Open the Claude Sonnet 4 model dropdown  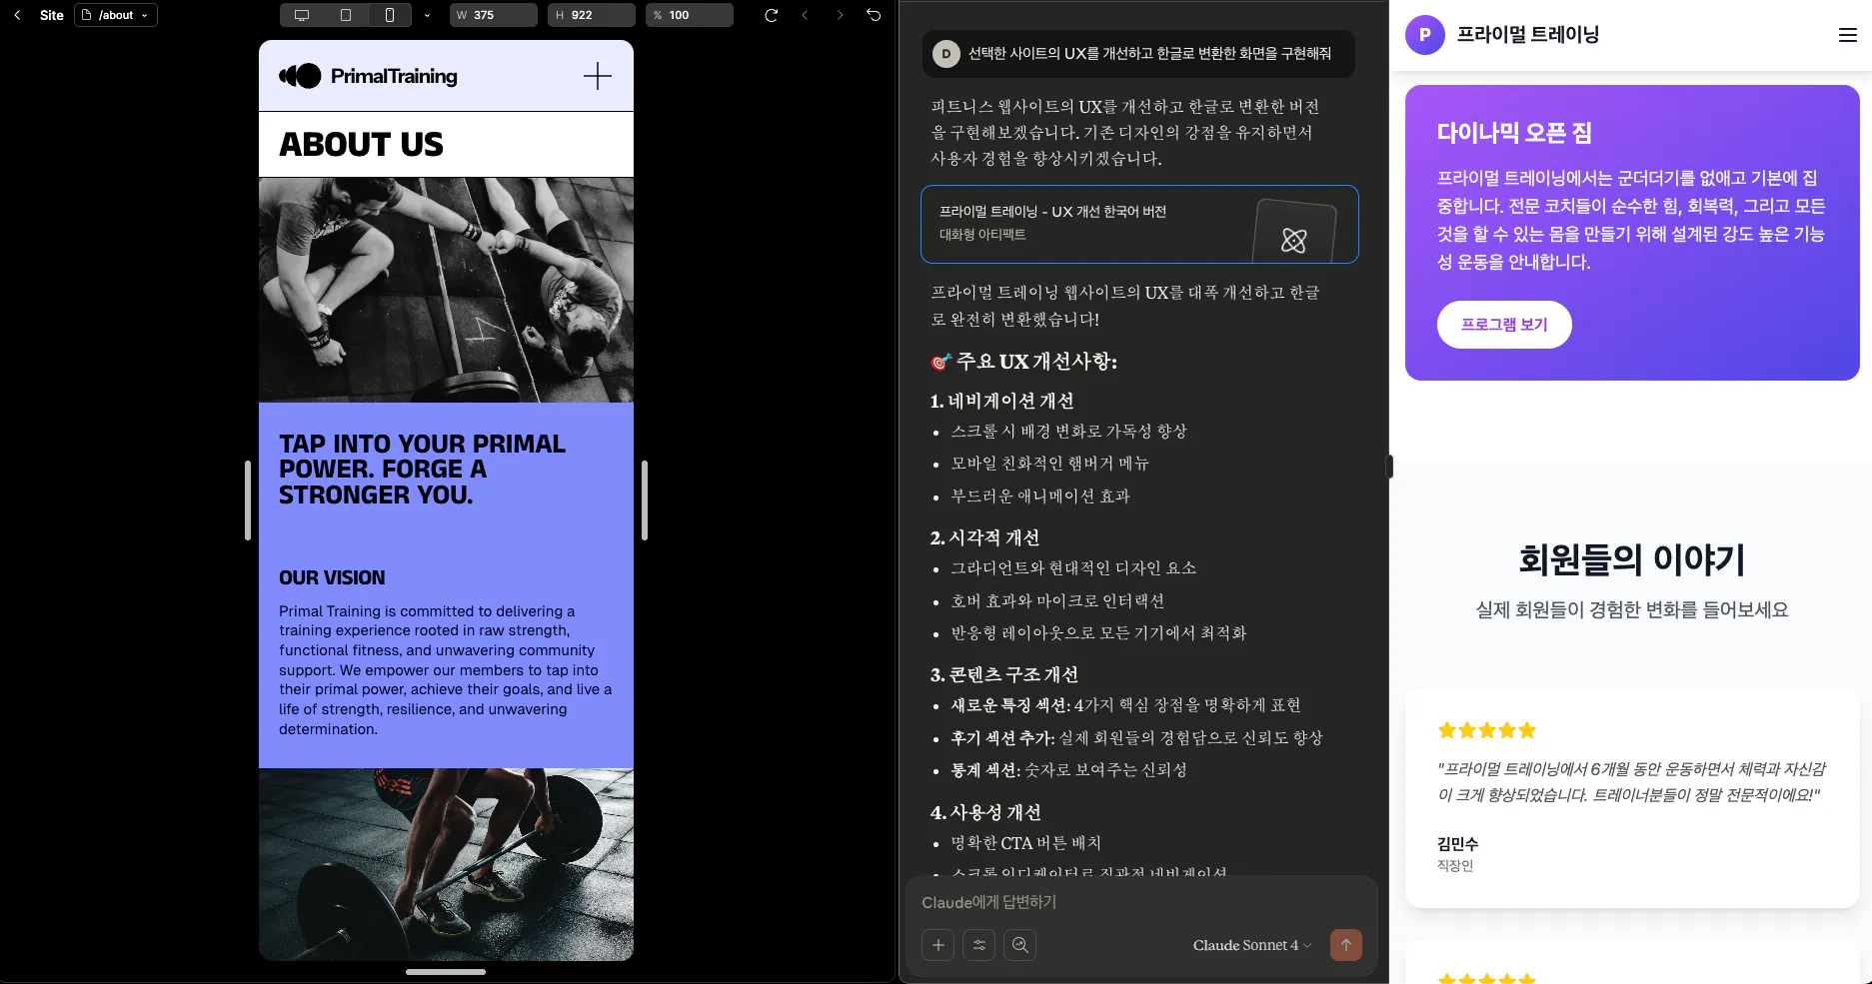1250,945
